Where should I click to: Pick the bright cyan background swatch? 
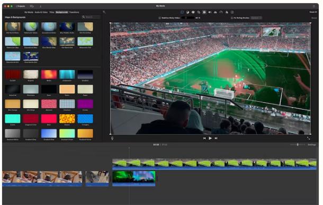point(13,119)
